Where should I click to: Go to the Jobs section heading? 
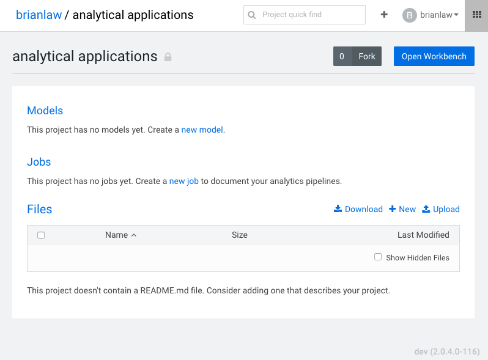pyautogui.click(x=39, y=162)
